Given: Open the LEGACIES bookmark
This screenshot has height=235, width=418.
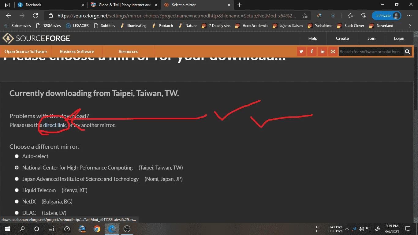Looking at the screenshot, I should click(77, 26).
